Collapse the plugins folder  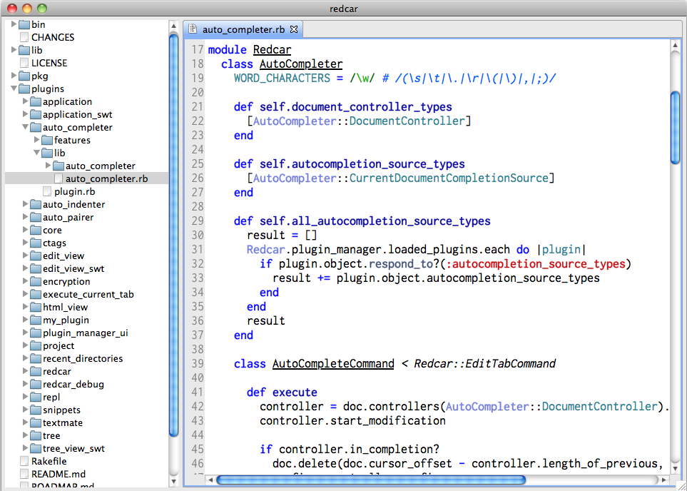(14, 88)
